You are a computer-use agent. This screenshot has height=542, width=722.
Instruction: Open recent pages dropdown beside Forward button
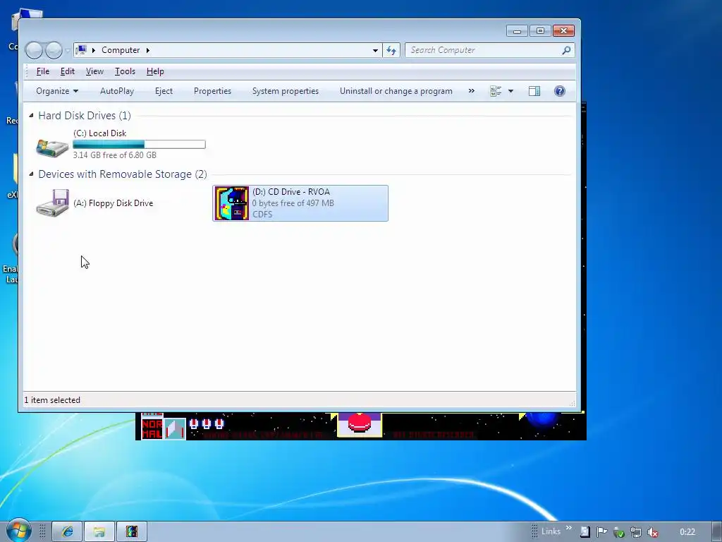coord(67,50)
